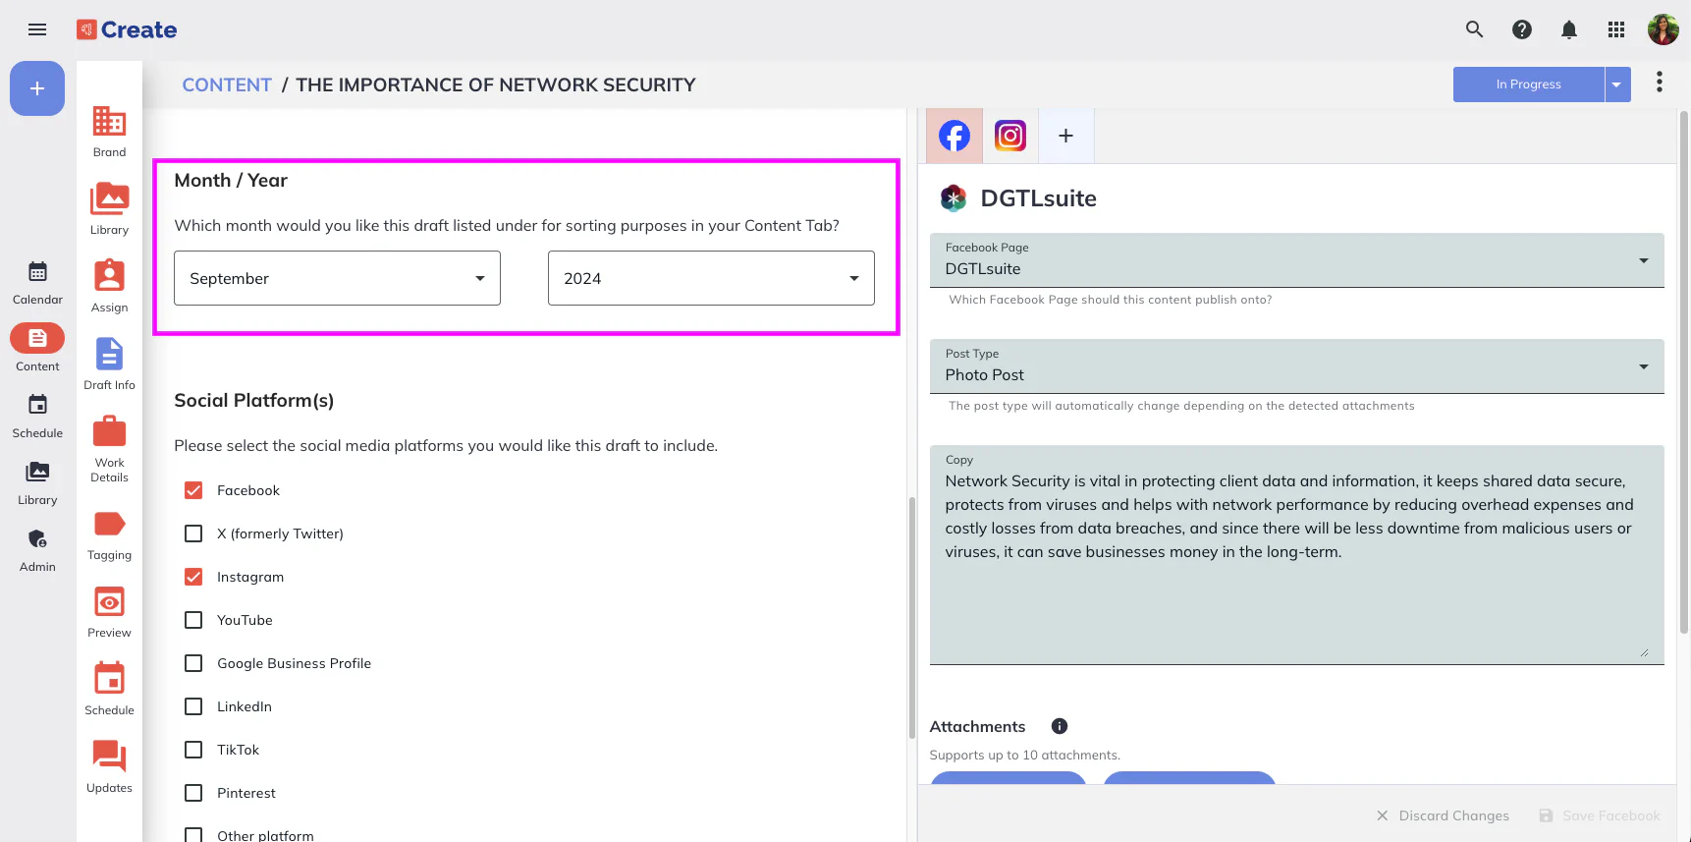
Task: Select the Tagging icon in sidebar
Action: coord(109,525)
